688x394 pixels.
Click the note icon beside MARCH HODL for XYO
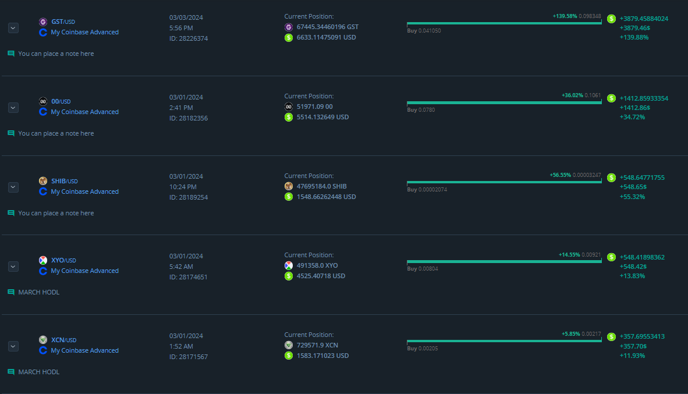(11, 292)
